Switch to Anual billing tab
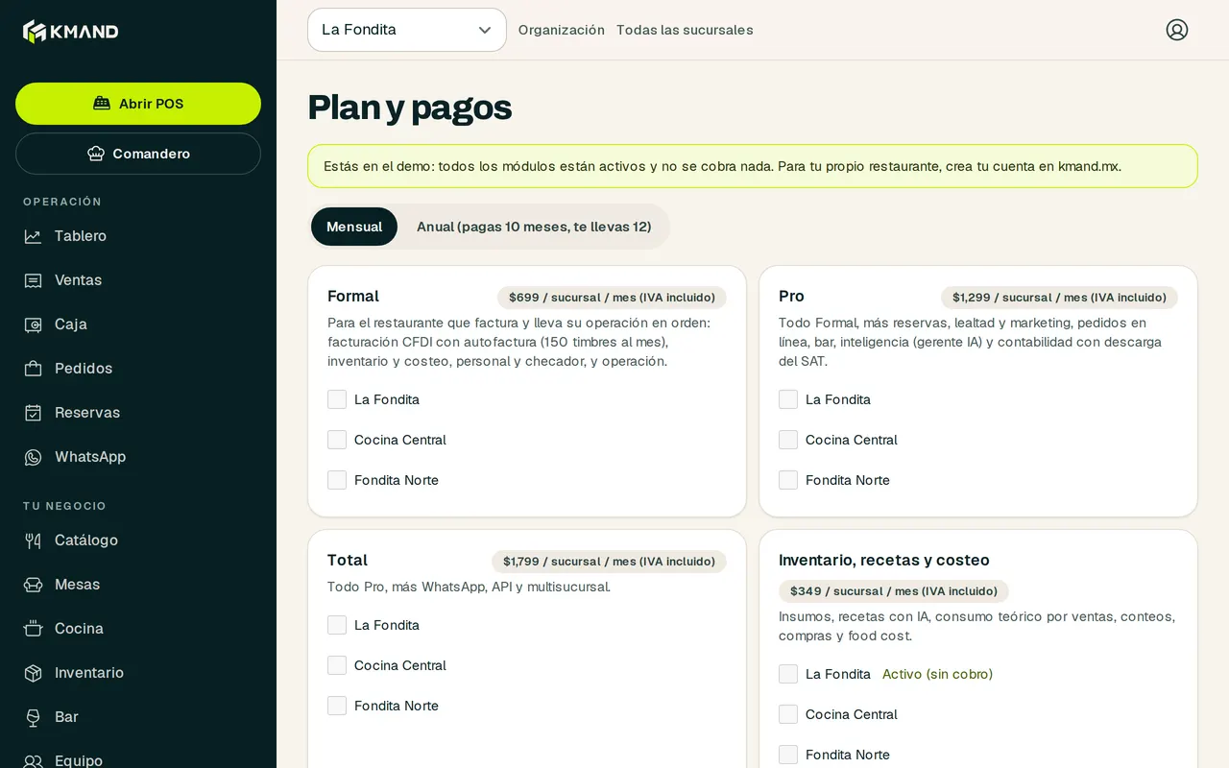 coord(534,227)
